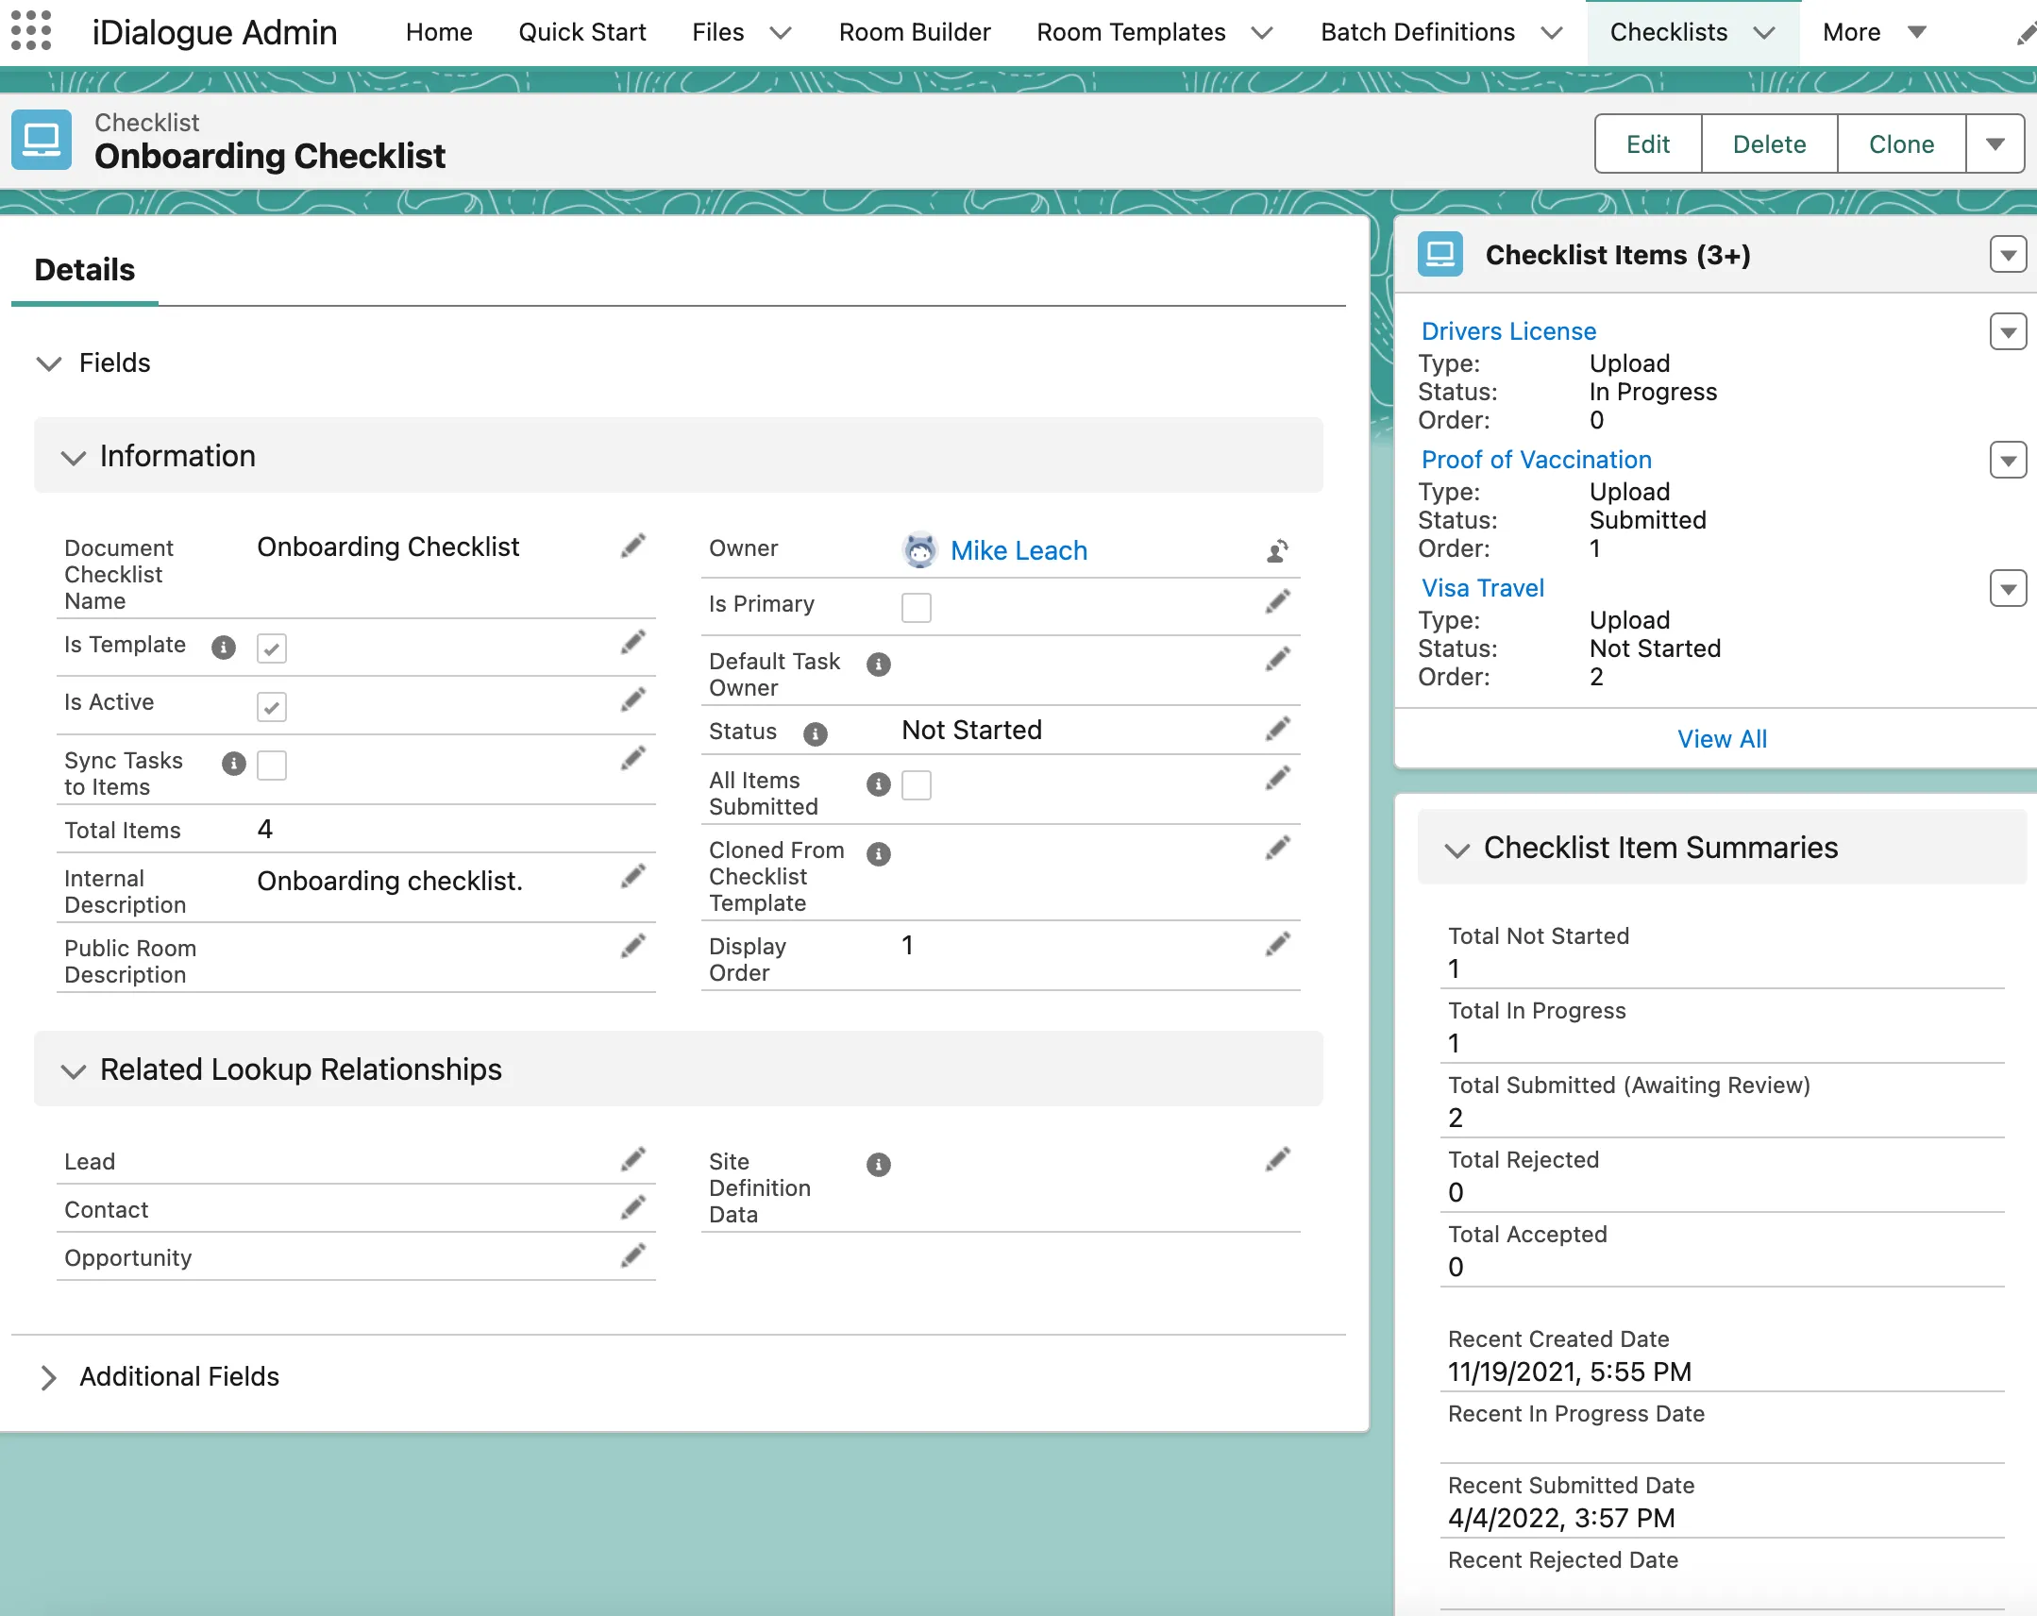Click the Checklist record icon beside Onboarding Checklist title
Viewport: 2037px width, 1616px height.
(41, 140)
